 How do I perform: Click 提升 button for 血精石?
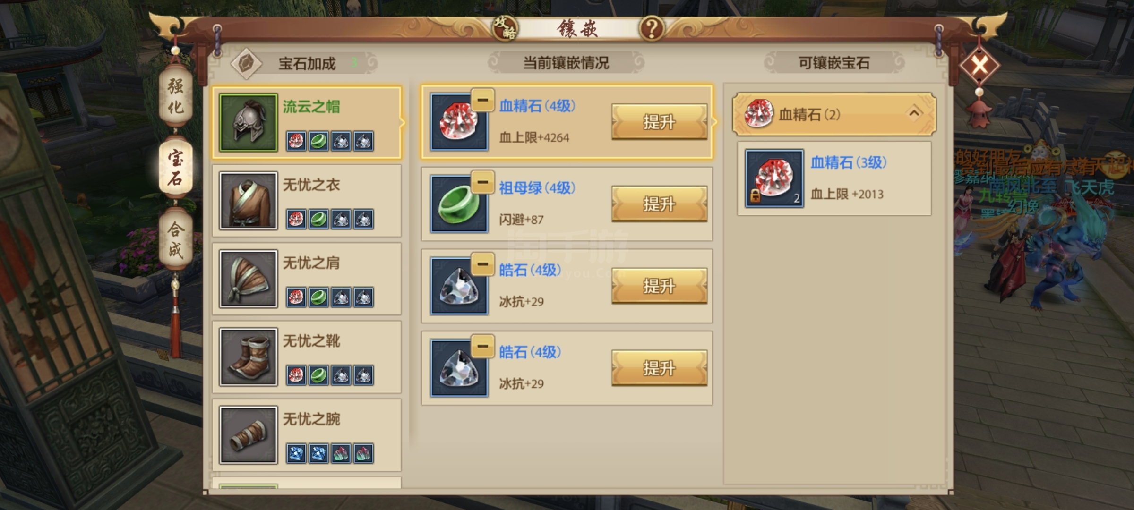click(x=659, y=122)
